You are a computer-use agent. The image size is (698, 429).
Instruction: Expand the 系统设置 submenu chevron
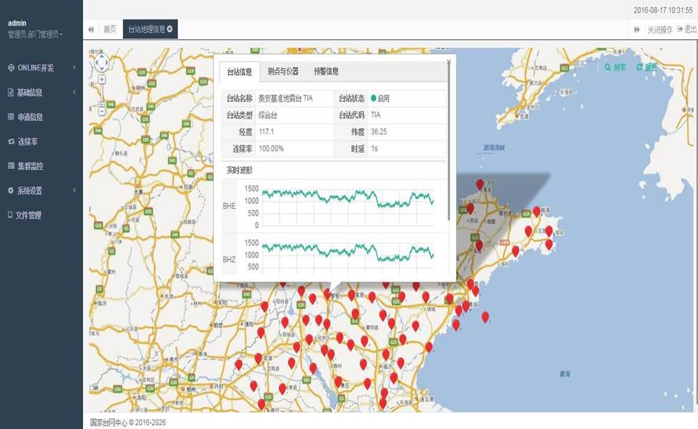pos(75,190)
